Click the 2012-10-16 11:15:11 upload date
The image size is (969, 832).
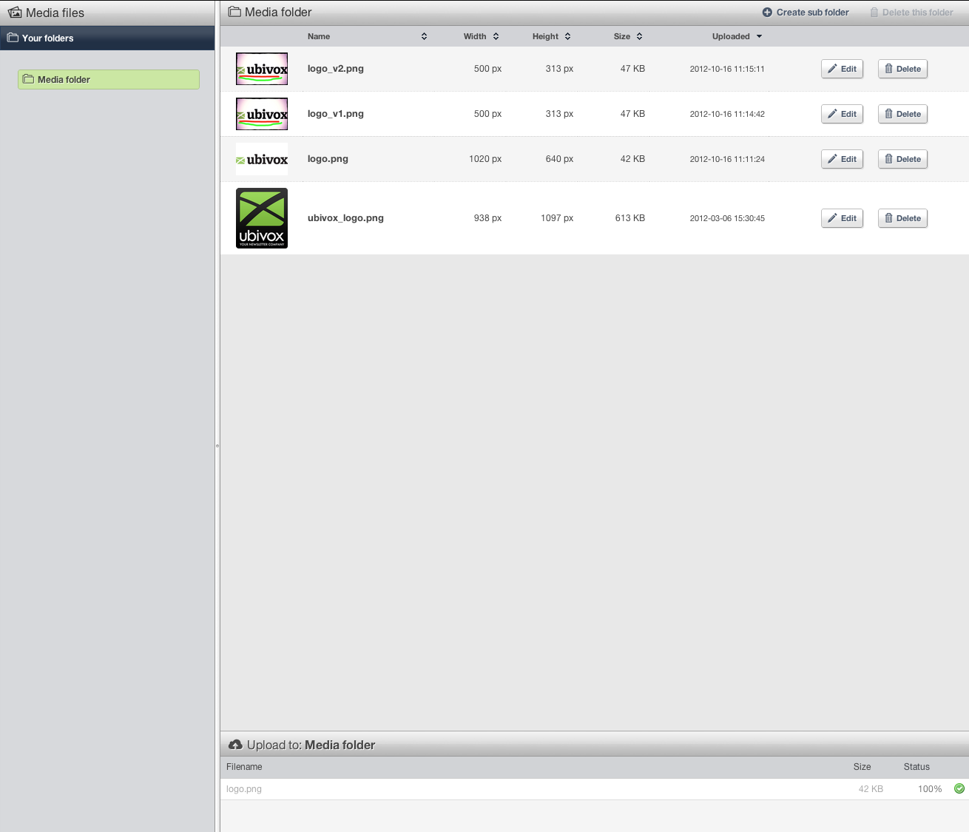pos(727,69)
